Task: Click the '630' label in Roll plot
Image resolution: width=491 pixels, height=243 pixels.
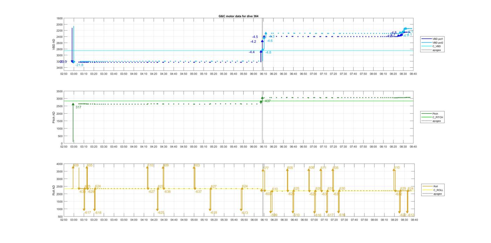Action: [342, 188]
